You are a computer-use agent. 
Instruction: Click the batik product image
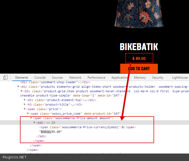click(139, 13)
